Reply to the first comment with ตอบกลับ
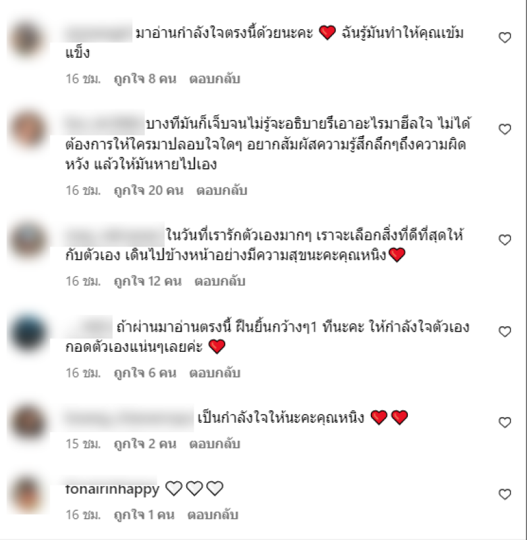 (x=215, y=79)
